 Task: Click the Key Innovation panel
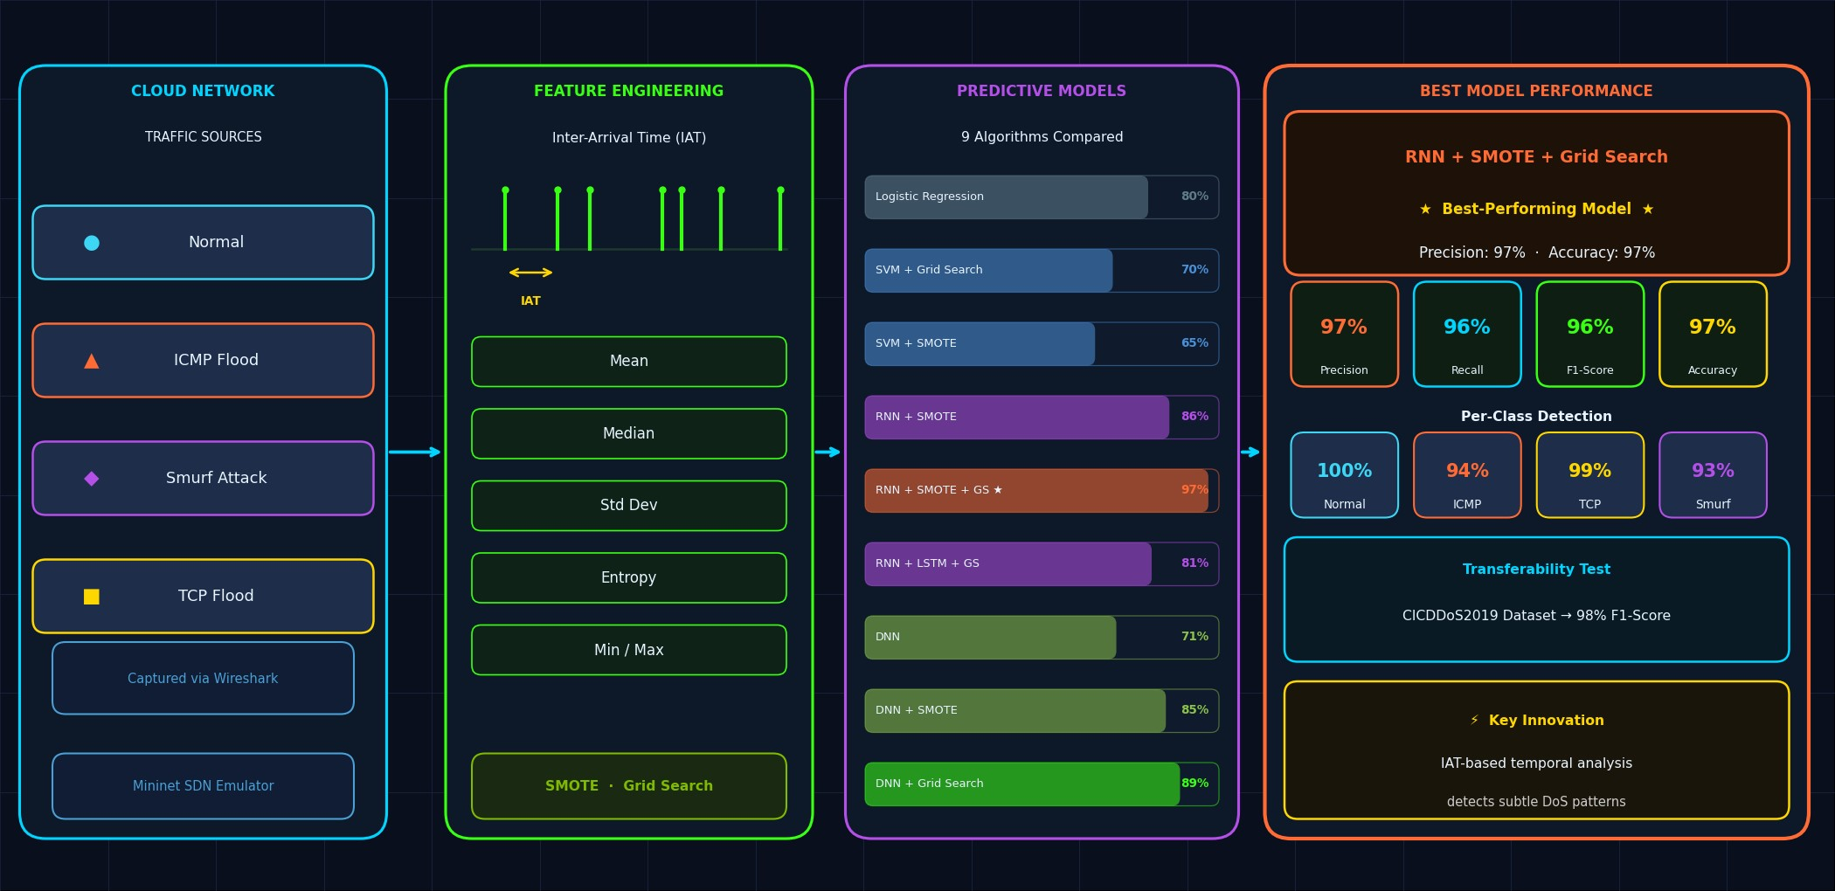tap(1536, 750)
